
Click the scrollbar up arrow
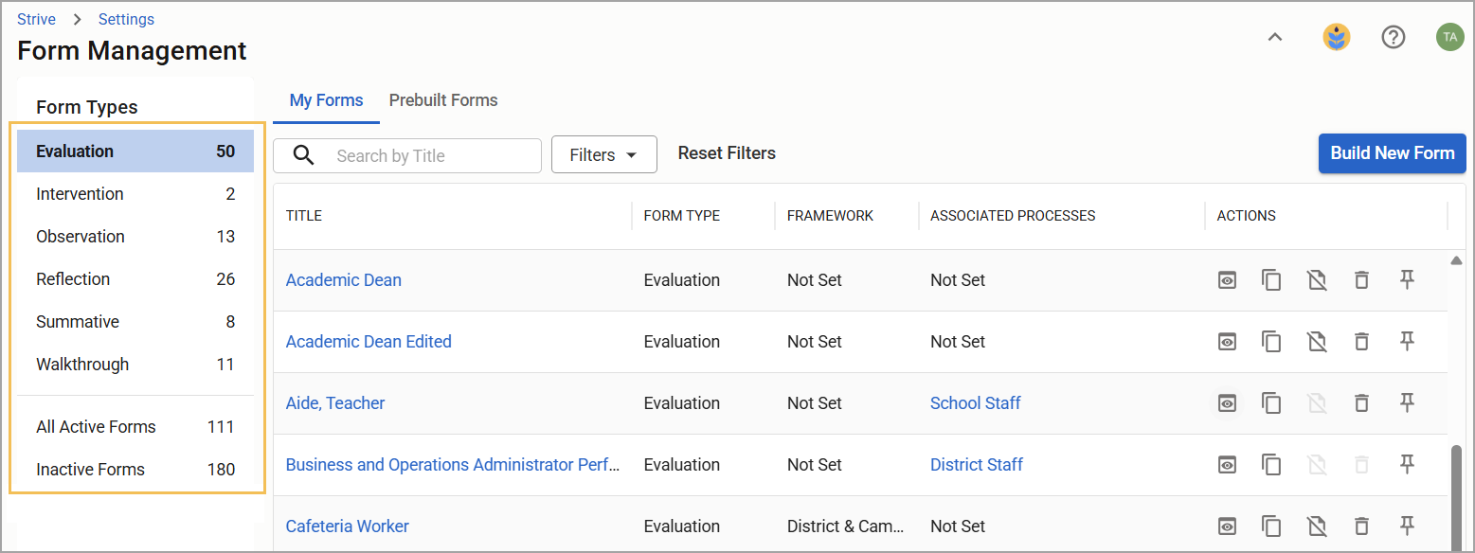coord(1456,259)
